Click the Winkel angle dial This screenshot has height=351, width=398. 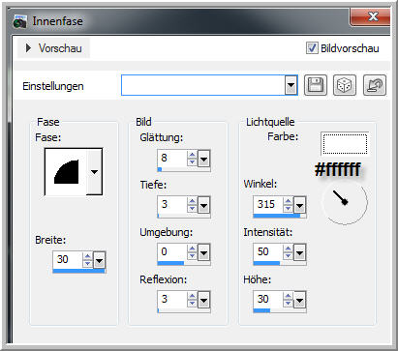345,202
